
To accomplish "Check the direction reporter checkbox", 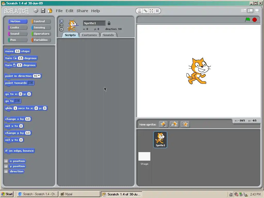I will [6, 171].
